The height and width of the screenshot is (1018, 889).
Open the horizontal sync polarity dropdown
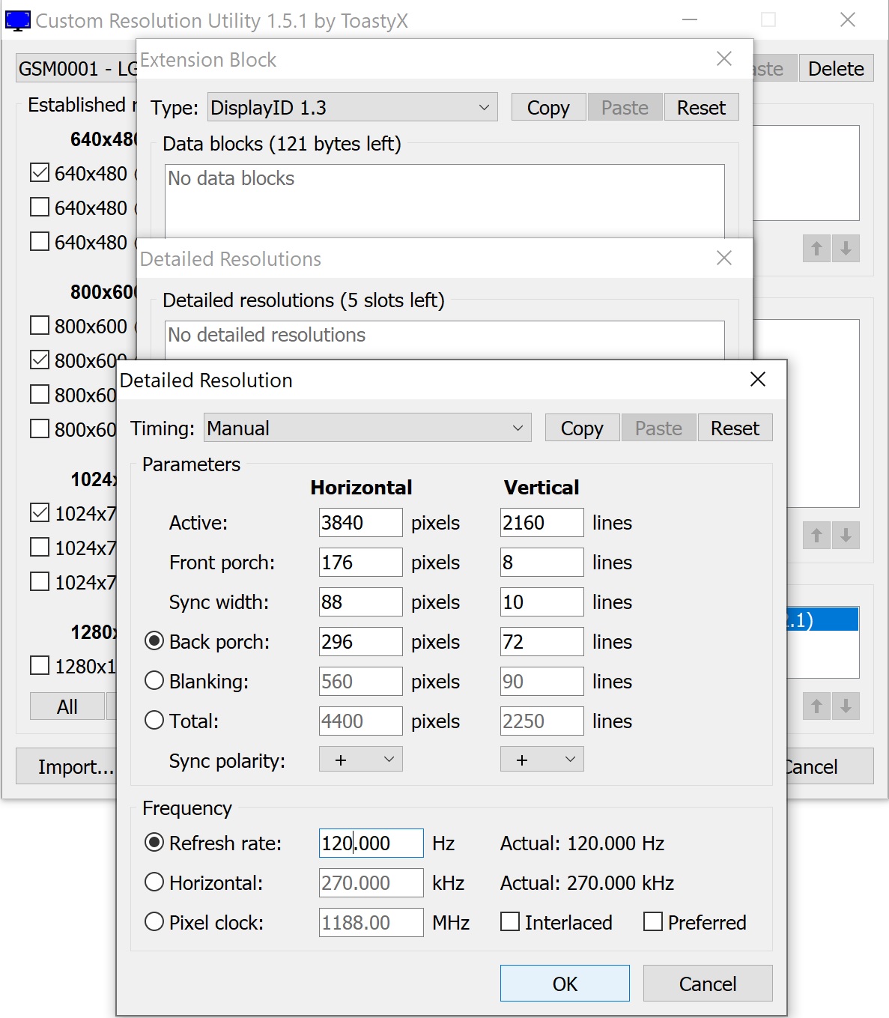click(x=360, y=760)
